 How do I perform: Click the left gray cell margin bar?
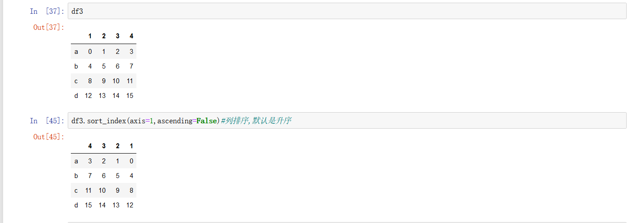tap(1, 111)
